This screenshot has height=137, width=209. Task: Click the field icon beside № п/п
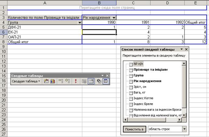(131, 64)
